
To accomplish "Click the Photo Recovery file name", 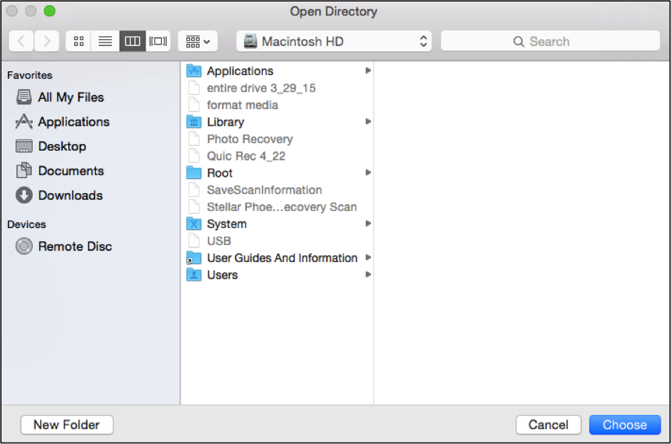I will (x=250, y=139).
